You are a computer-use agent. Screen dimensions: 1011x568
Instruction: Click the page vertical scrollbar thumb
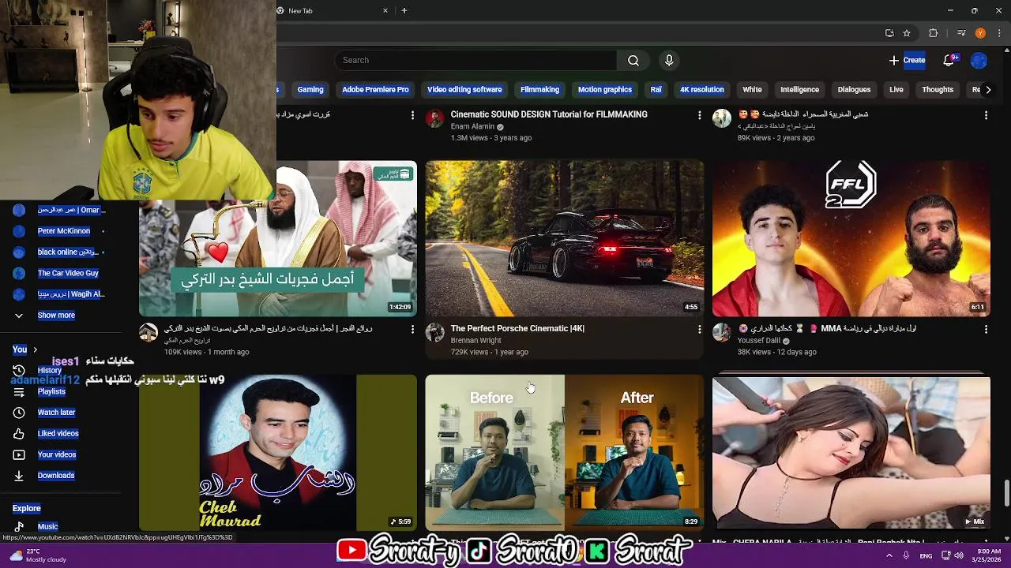point(1006,493)
